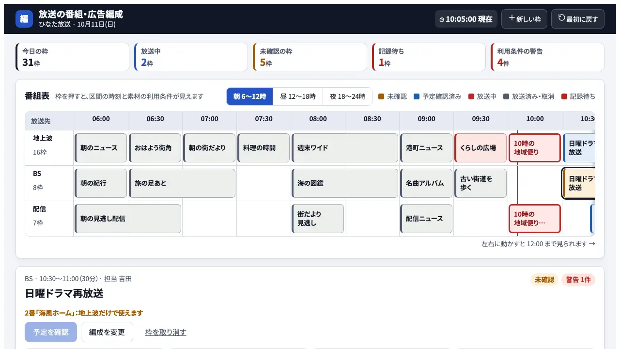This screenshot has width=620, height=349.
Task: Switch to the 昼 12〜18時 tab
Action: (298, 96)
